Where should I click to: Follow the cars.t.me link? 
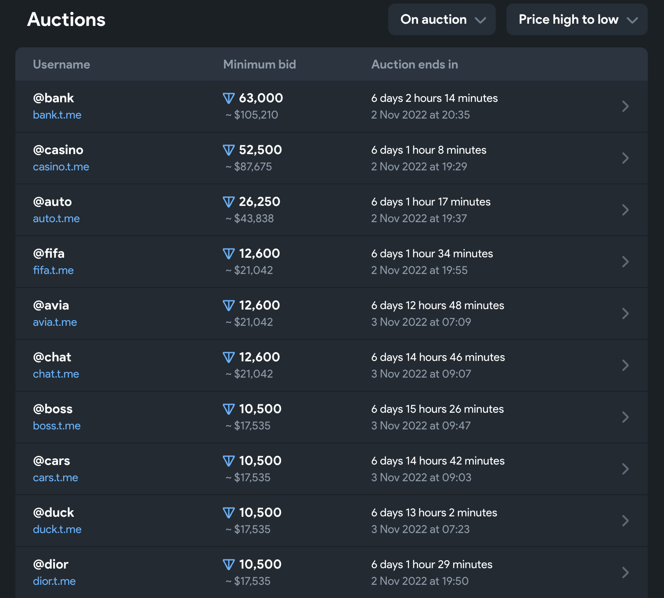coord(55,478)
